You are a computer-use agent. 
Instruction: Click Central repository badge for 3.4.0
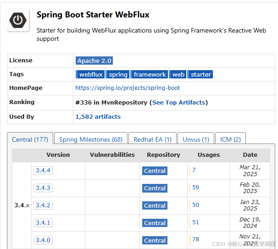[155, 240]
